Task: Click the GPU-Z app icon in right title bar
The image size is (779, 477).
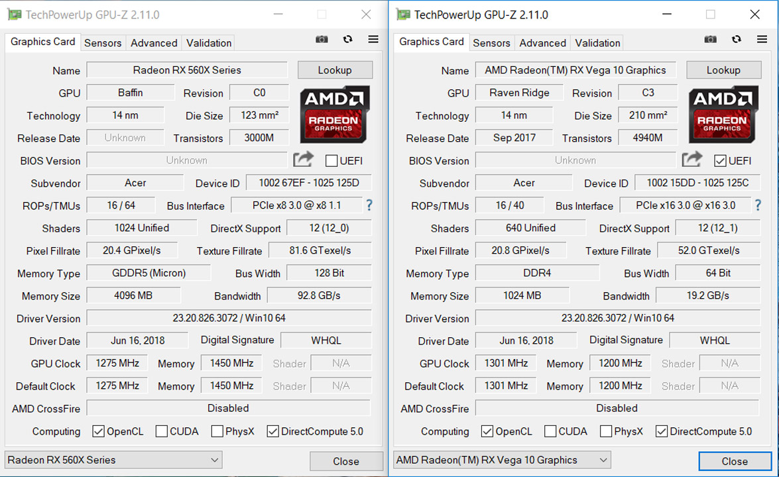Action: (x=403, y=15)
